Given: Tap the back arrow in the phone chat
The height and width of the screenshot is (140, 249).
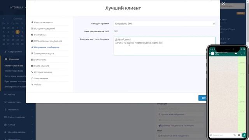Looking at the screenshot, I should (210, 54).
